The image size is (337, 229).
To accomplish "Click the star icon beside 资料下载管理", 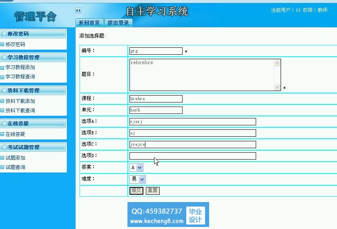I will tap(4, 91).
